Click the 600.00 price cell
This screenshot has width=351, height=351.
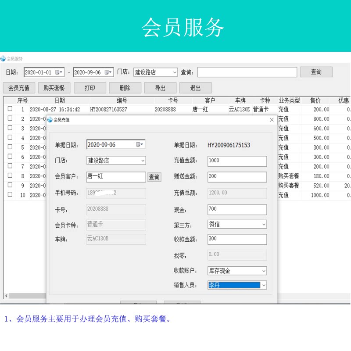point(321,129)
